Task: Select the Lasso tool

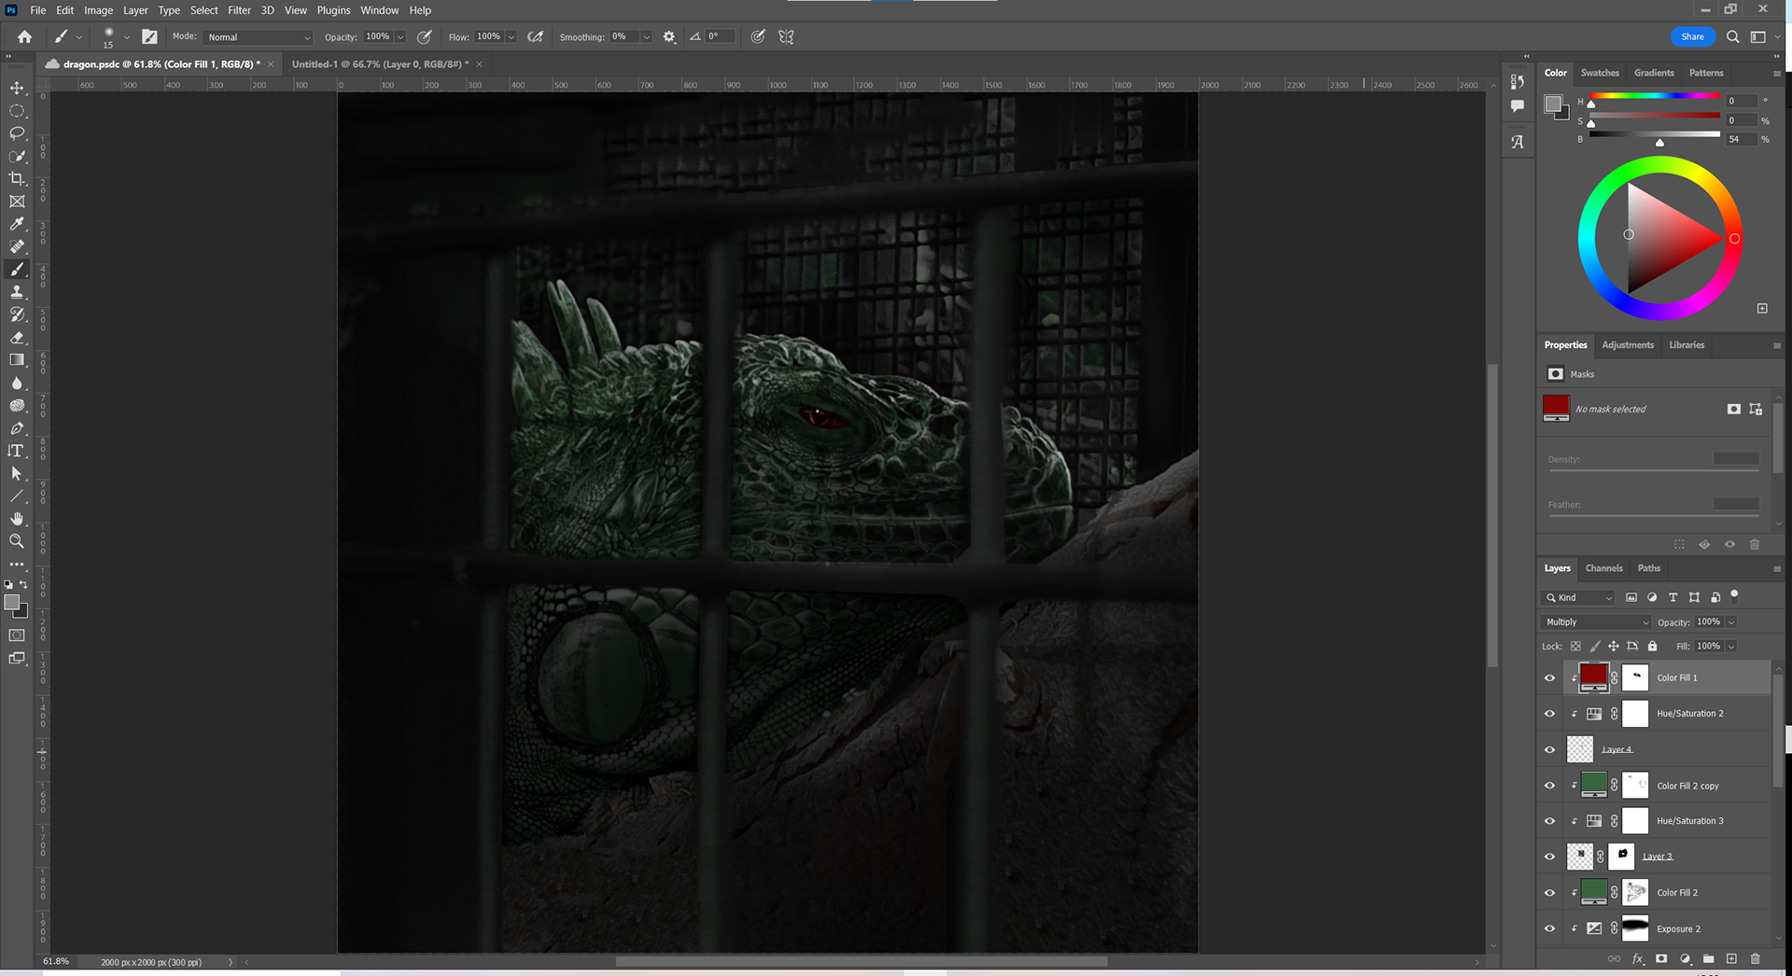Action: click(x=17, y=133)
